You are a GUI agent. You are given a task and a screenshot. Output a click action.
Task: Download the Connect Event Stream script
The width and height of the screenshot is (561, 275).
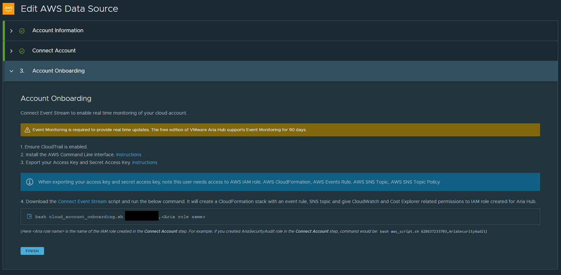click(x=82, y=201)
